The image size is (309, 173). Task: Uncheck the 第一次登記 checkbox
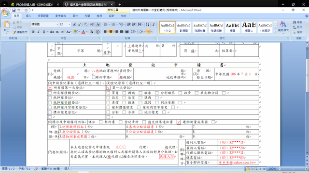tap(108, 87)
